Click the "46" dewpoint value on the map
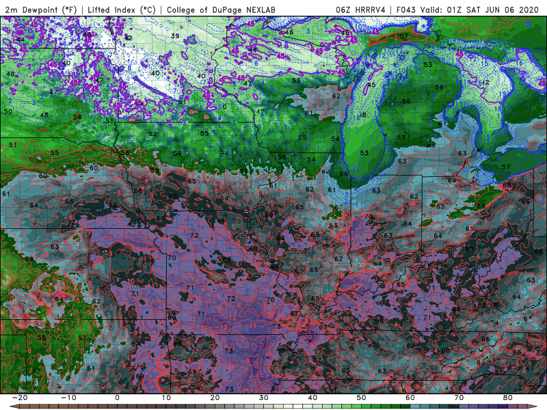Viewport: 547px width, 410px height. click(289, 32)
